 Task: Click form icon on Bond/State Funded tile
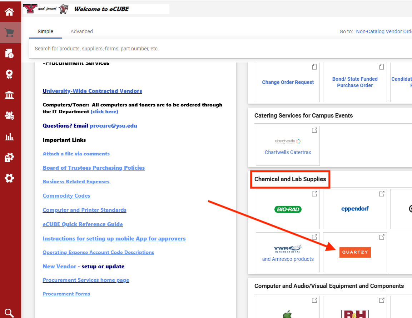click(382, 67)
